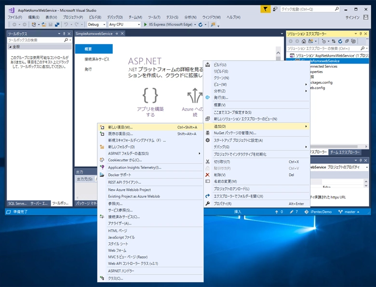Click Docker icon beside Docker サポート
This screenshot has height=287, width=376.
click(102, 175)
